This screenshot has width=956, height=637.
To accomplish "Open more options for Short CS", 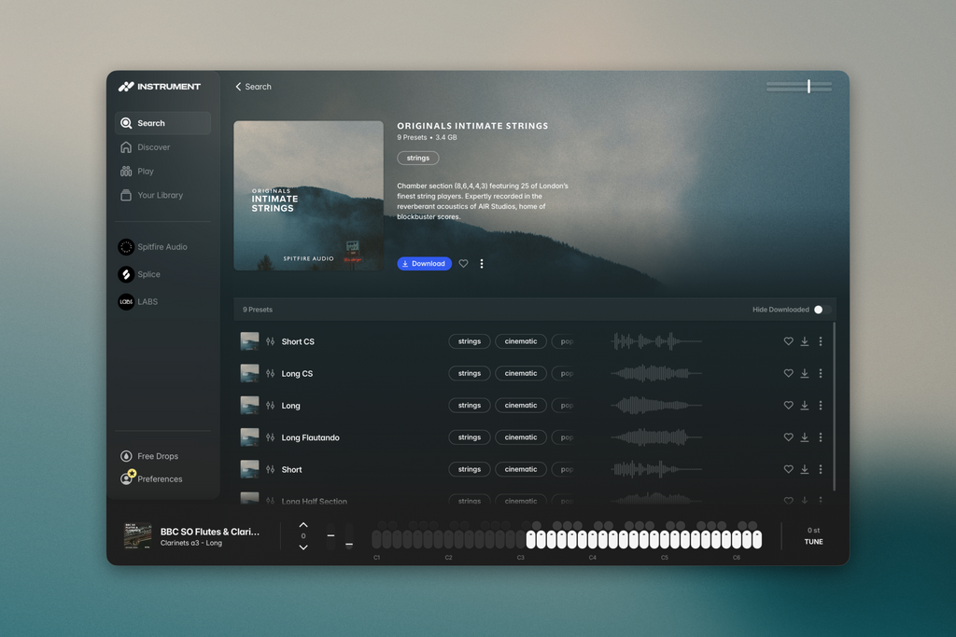I will click(x=821, y=341).
